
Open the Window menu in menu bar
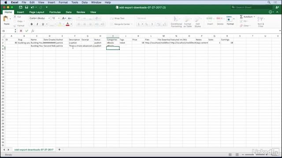[x=96, y=2]
